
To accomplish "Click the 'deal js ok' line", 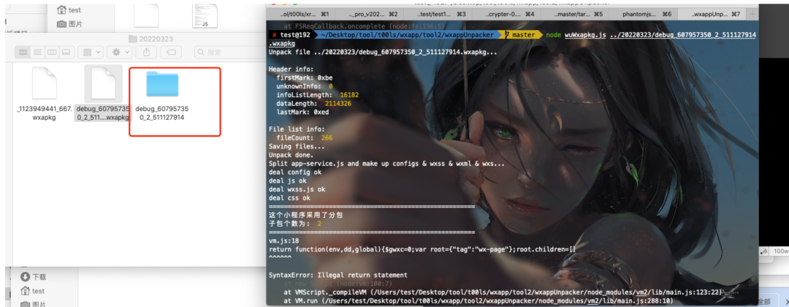I will point(289,181).
